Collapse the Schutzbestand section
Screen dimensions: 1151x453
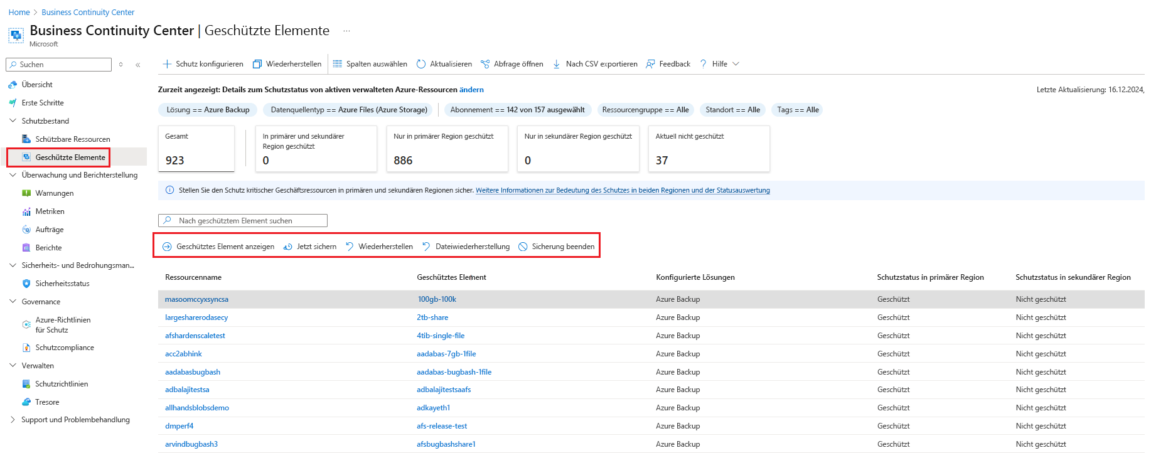coord(13,121)
